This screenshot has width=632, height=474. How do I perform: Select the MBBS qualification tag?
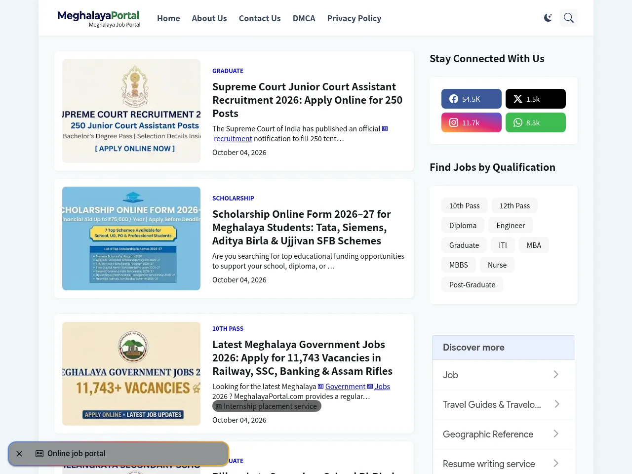click(x=459, y=265)
